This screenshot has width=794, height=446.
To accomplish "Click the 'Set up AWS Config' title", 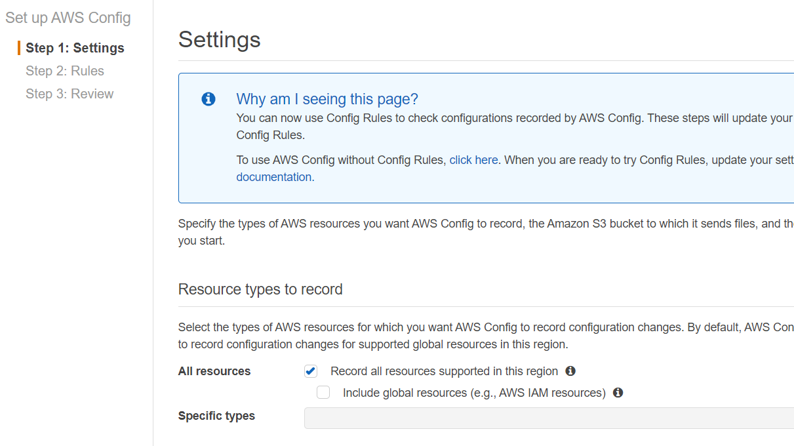I will (x=68, y=18).
